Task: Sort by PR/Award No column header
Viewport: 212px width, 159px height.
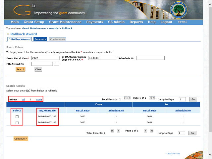Action: (47, 111)
